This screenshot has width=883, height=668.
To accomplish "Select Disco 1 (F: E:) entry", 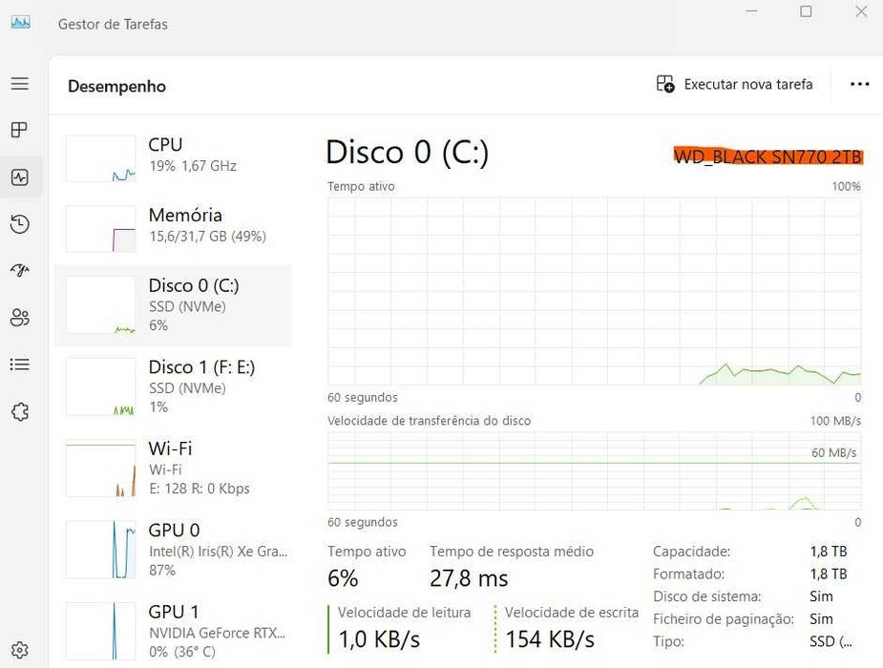I will coord(173,386).
